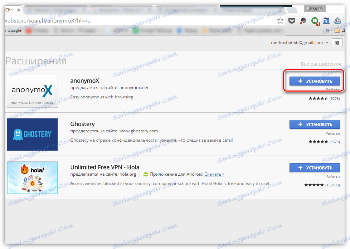Screen dimensions: 350x249
Task: Click the Evernote extension icon in toolbar
Action: coord(303,21)
